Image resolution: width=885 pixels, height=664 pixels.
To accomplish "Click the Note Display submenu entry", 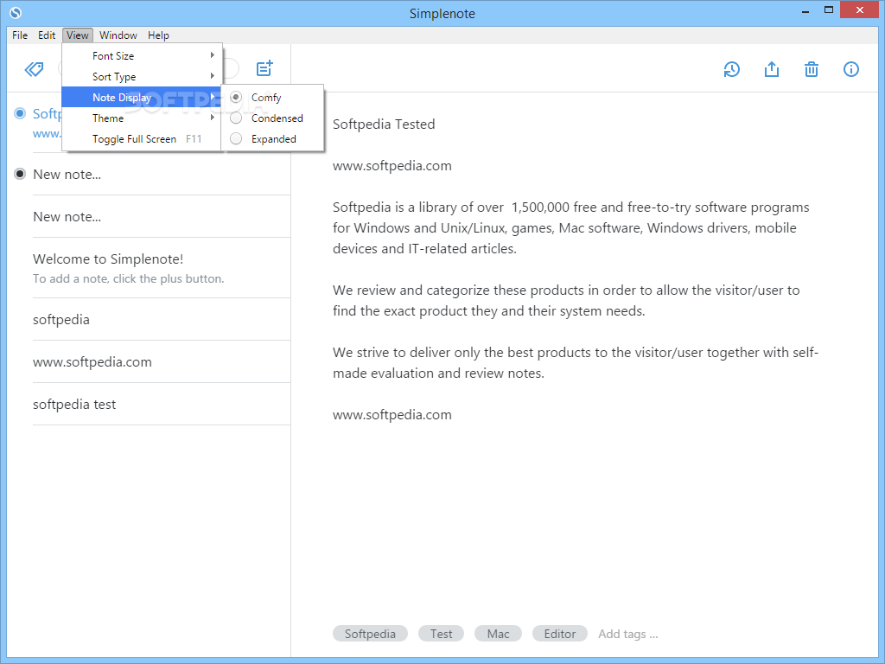I will [x=143, y=97].
